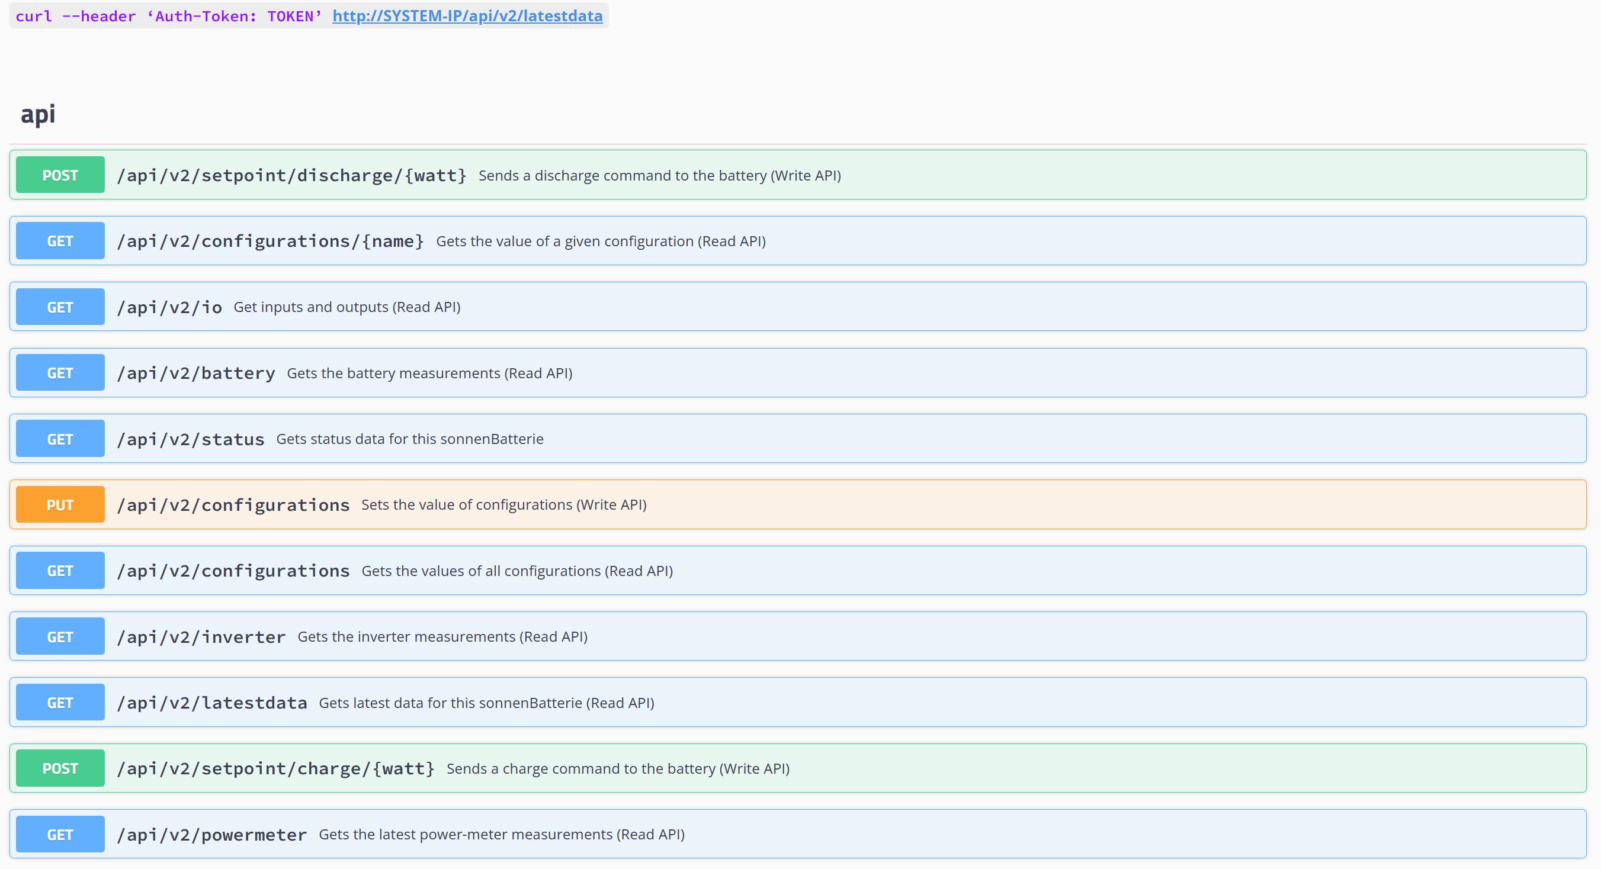Expand /api/v2/latestdata endpoint path
Image resolution: width=1601 pixels, height=869 pixels.
tap(212, 703)
